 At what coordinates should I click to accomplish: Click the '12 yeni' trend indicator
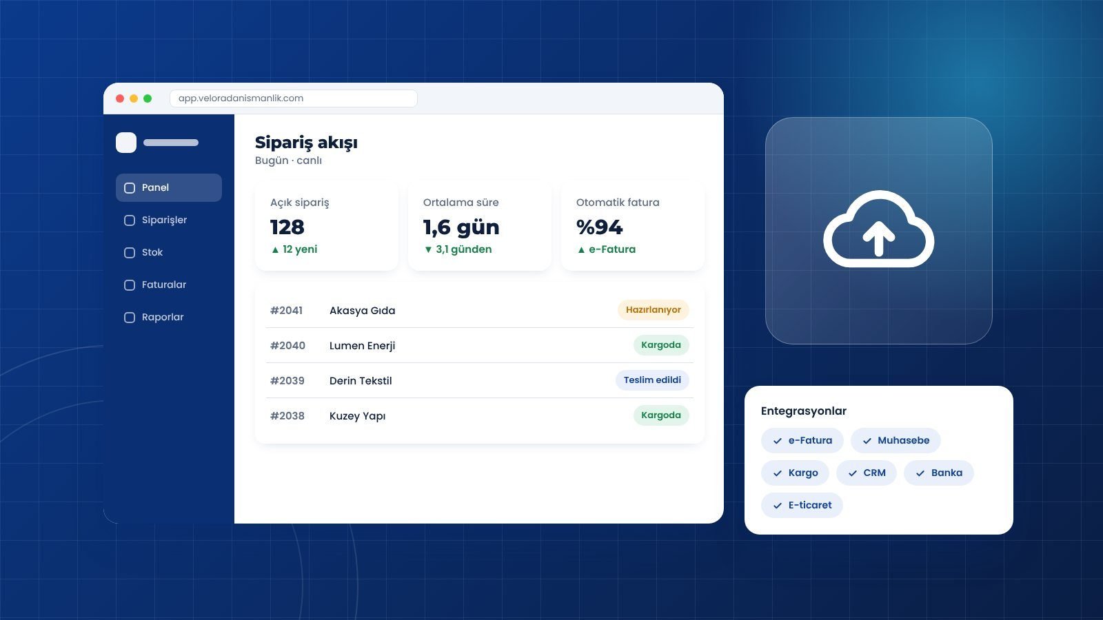[294, 249]
